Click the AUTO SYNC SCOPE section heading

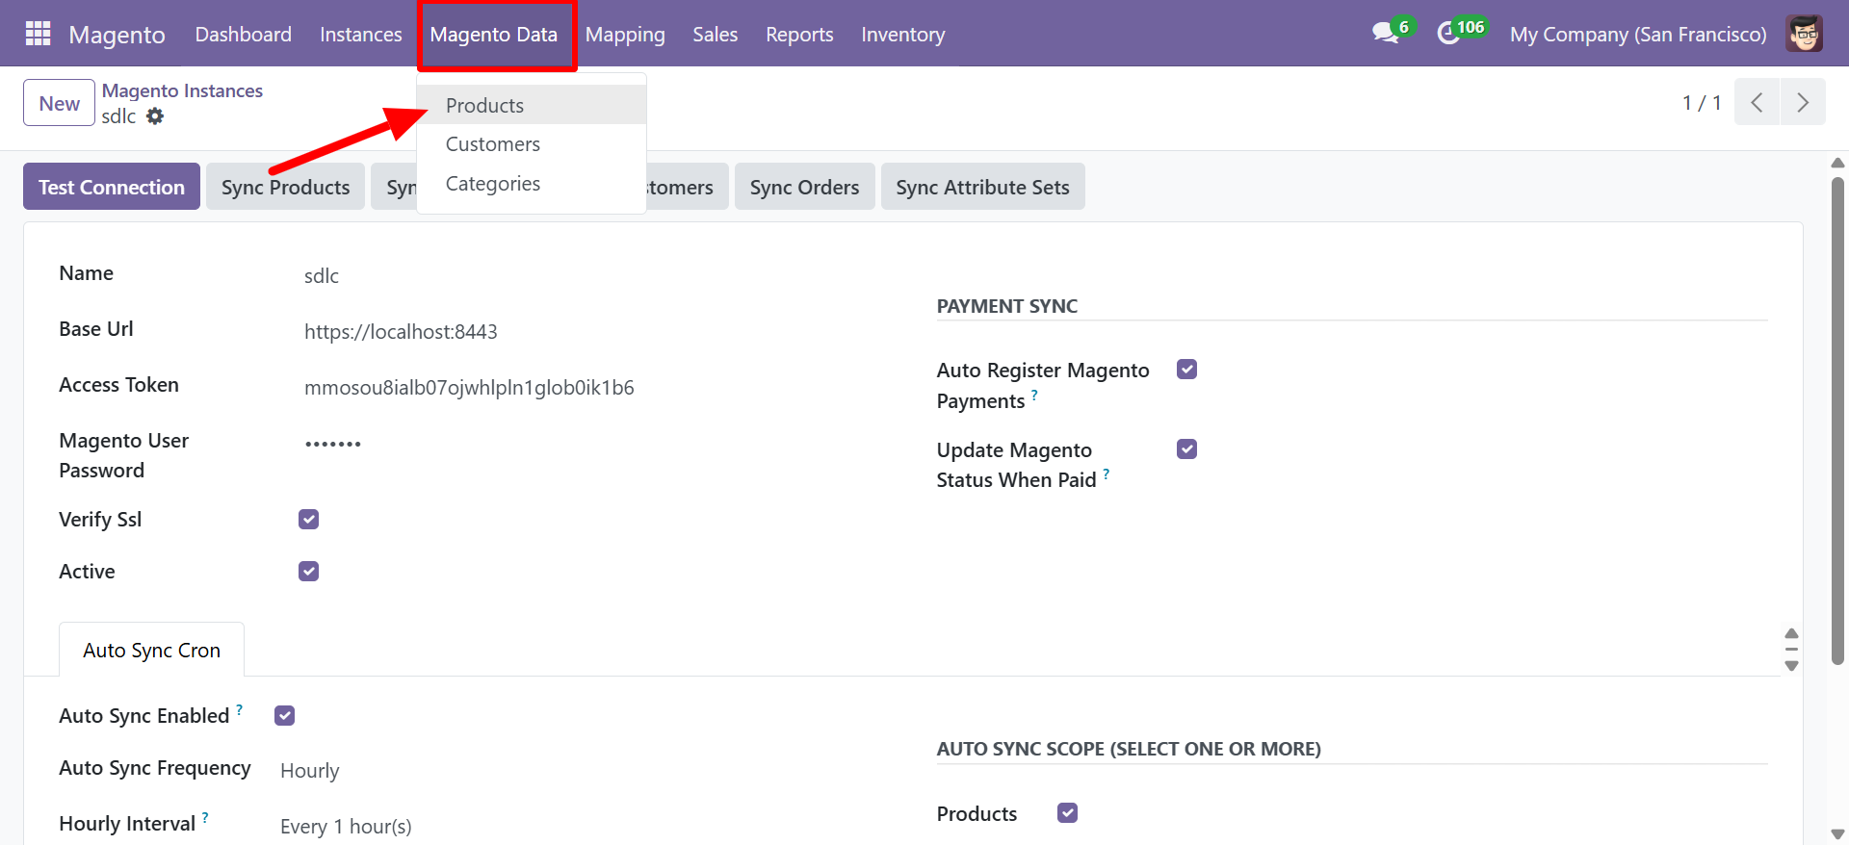[x=1129, y=749]
